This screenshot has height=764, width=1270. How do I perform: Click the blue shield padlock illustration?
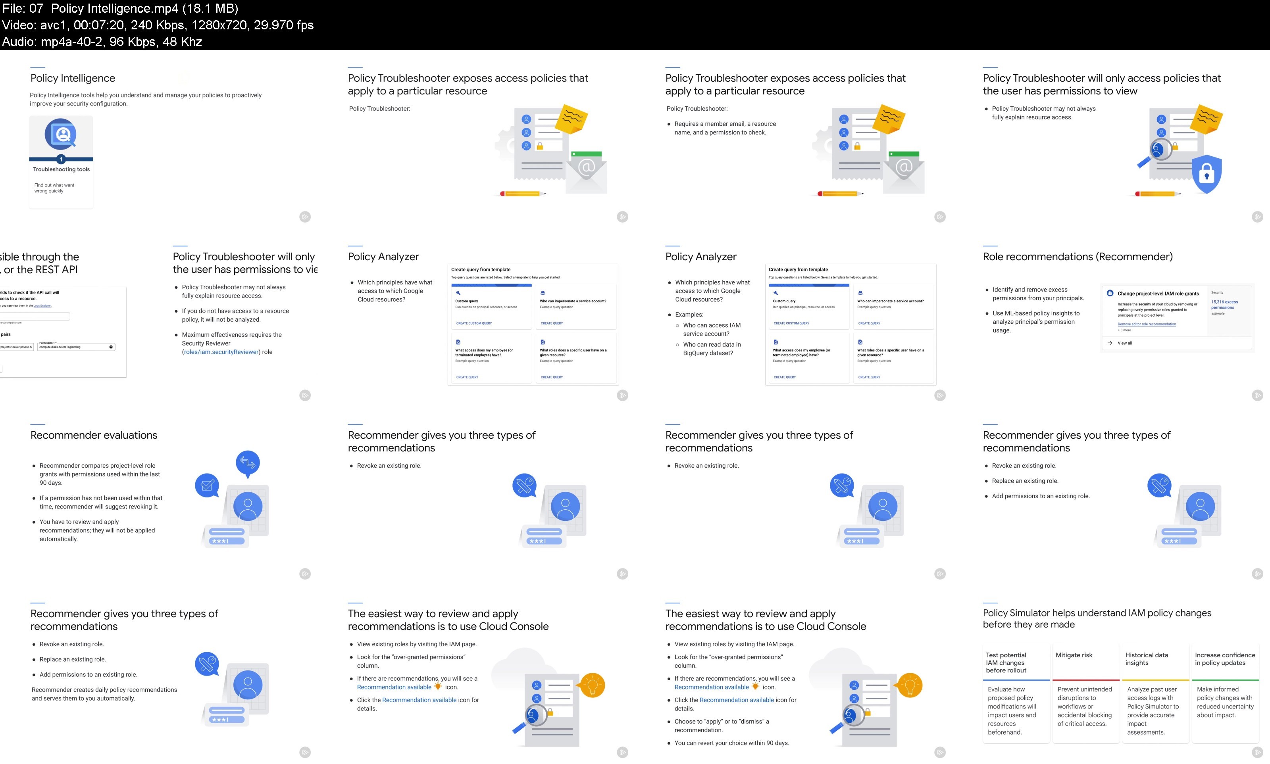tap(1206, 174)
